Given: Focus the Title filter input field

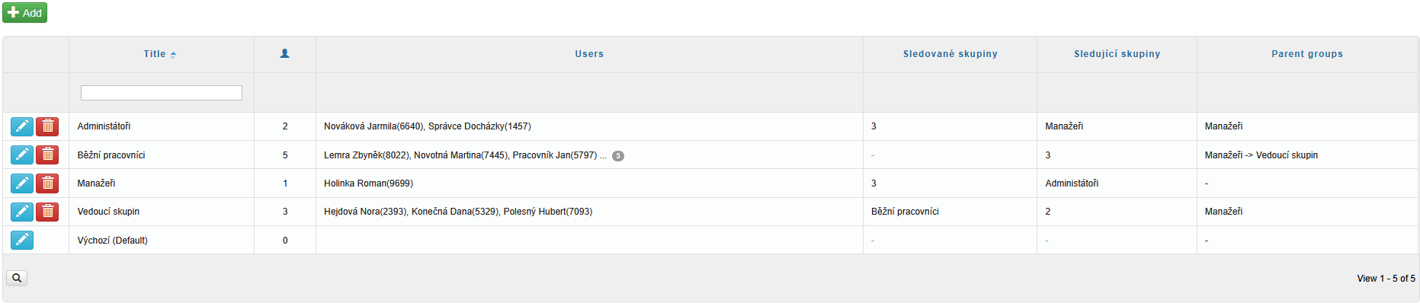Looking at the screenshot, I should (162, 93).
